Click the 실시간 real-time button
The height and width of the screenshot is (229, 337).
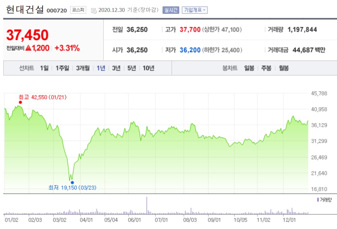point(171,10)
